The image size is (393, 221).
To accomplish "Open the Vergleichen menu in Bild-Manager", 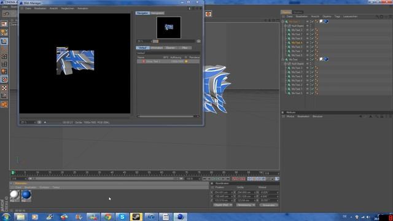I will coord(68,8).
